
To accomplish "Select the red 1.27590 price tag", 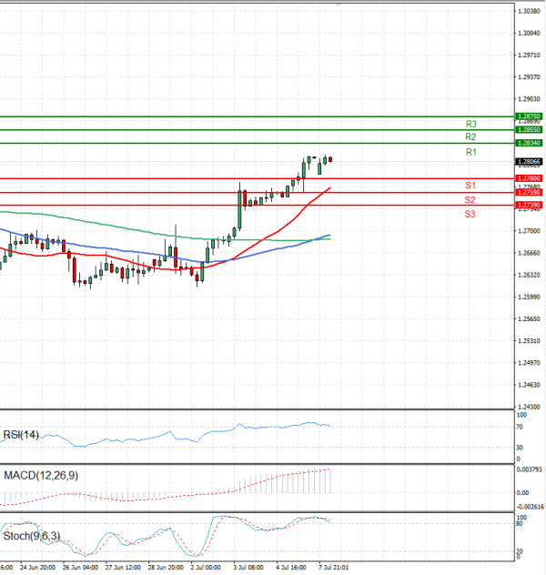I will tap(529, 193).
